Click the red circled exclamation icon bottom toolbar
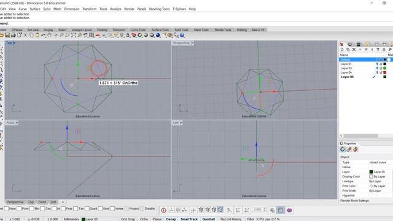The image size is (393, 221). [x=164, y=210]
